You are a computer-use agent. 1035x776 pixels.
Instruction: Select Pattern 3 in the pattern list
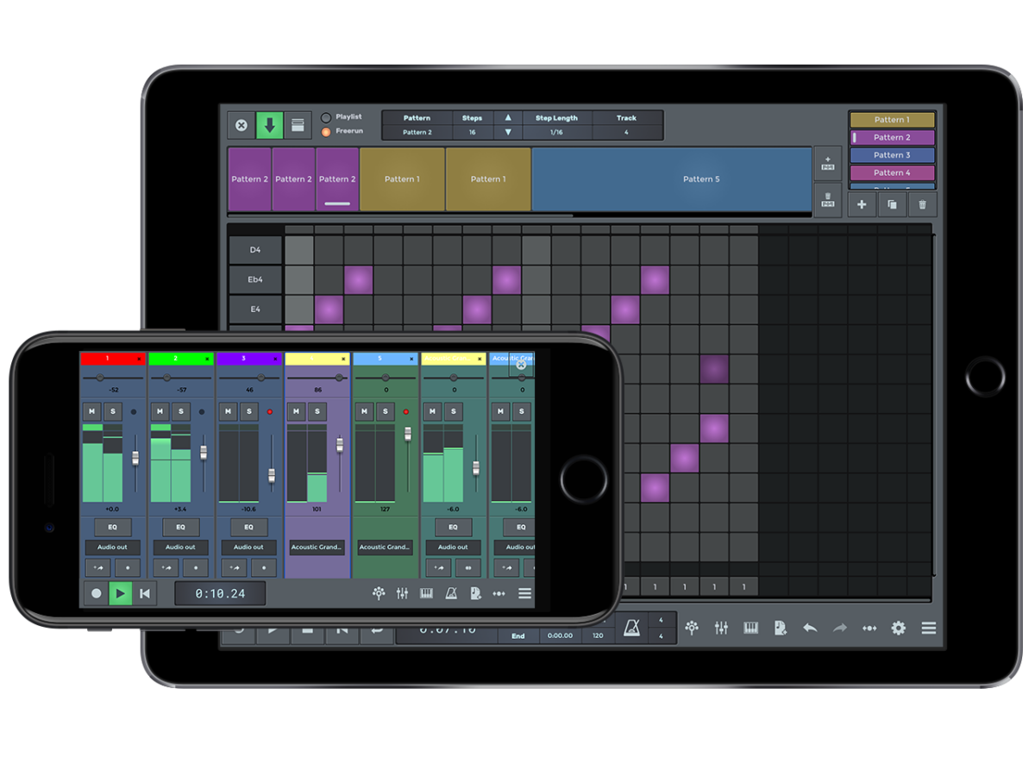(892, 155)
